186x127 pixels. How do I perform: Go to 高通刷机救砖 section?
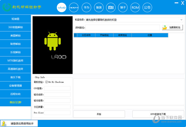pos(15,69)
